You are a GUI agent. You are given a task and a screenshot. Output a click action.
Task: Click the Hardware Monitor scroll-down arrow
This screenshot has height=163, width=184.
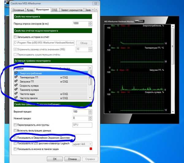coord(173,112)
